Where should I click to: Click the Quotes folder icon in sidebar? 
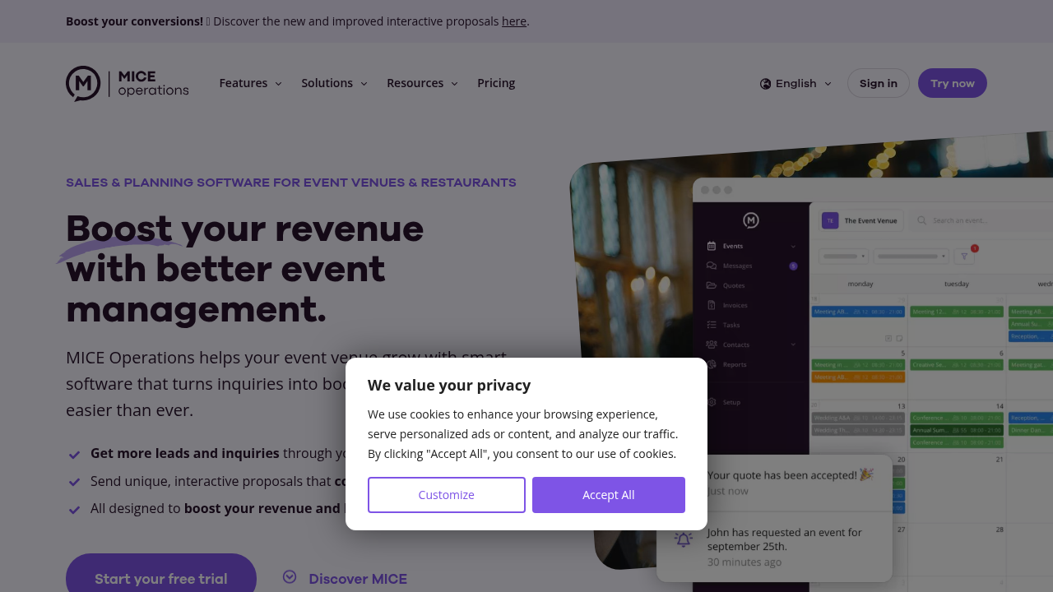pos(712,285)
